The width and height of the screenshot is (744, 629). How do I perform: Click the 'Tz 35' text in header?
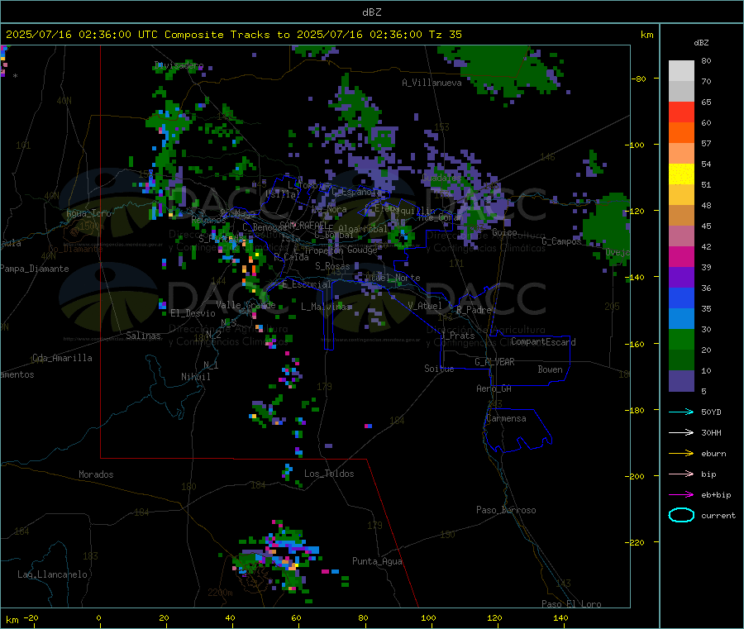point(445,35)
